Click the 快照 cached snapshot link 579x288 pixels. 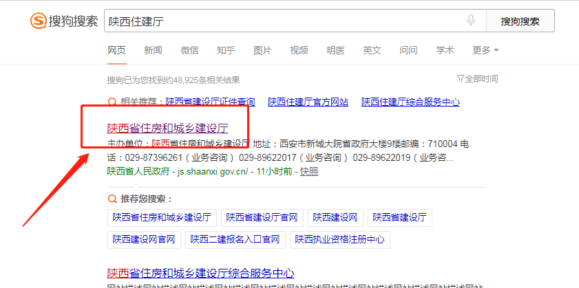[x=309, y=171]
